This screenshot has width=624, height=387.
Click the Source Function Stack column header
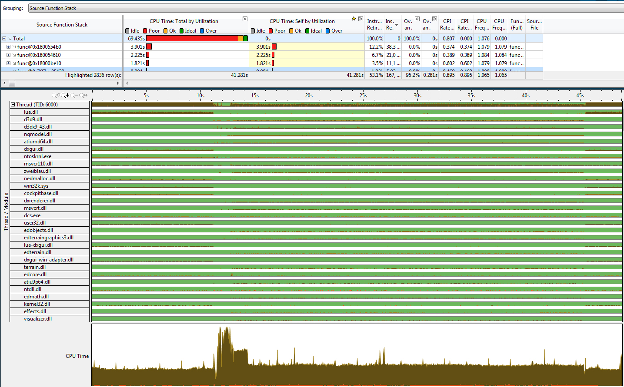[62, 24]
